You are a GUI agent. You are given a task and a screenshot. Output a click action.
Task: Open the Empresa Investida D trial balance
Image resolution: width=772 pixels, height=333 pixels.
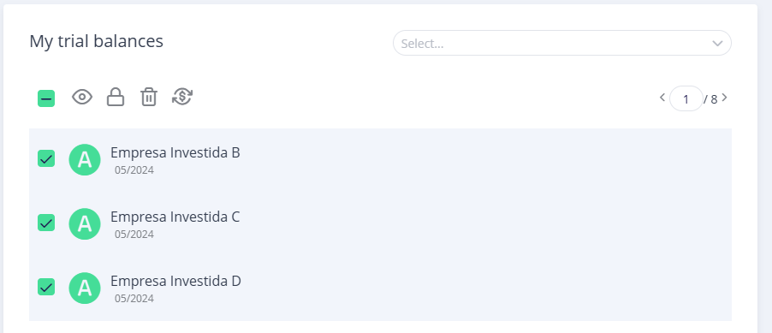tap(175, 281)
